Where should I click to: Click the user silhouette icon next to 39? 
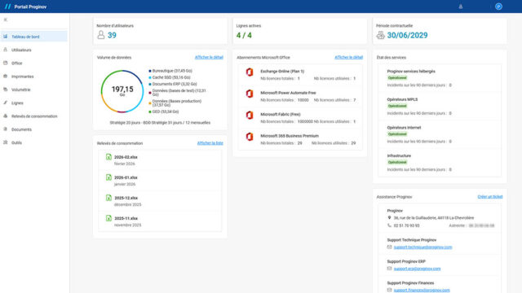(x=101, y=35)
